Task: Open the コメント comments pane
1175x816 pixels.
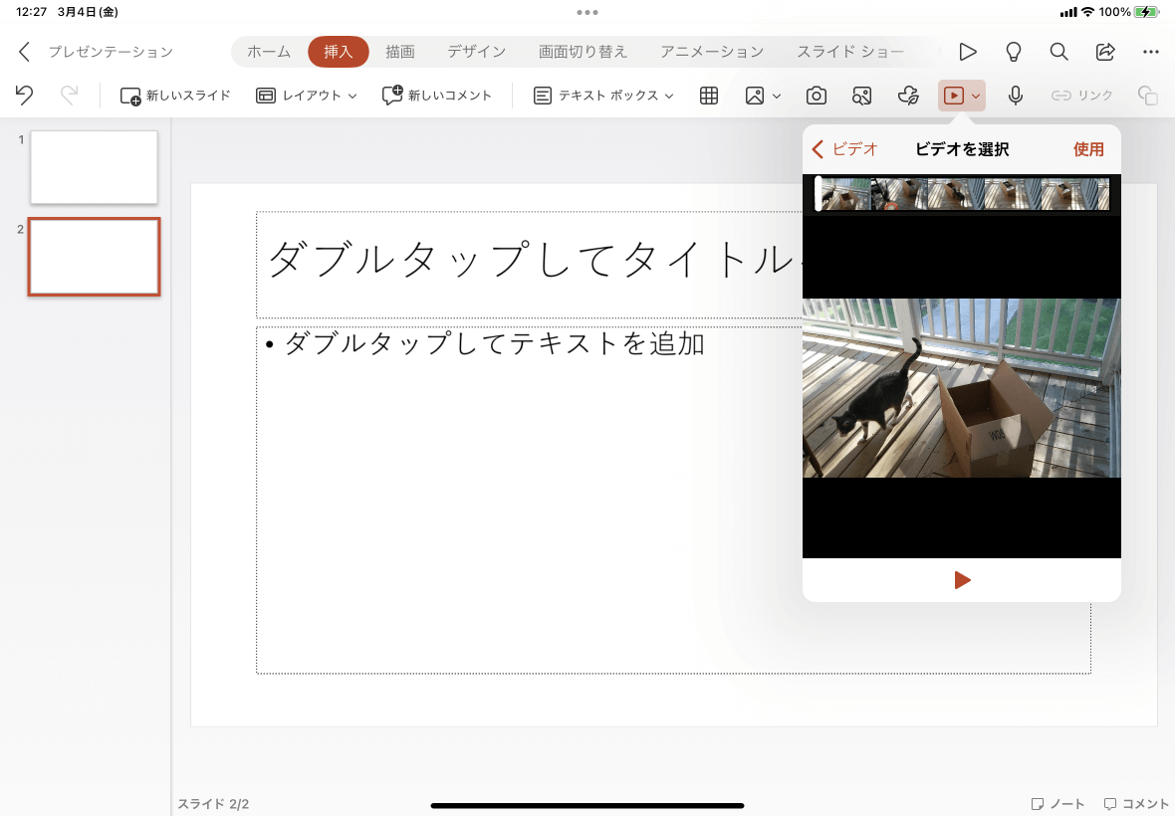Action: (x=1136, y=803)
